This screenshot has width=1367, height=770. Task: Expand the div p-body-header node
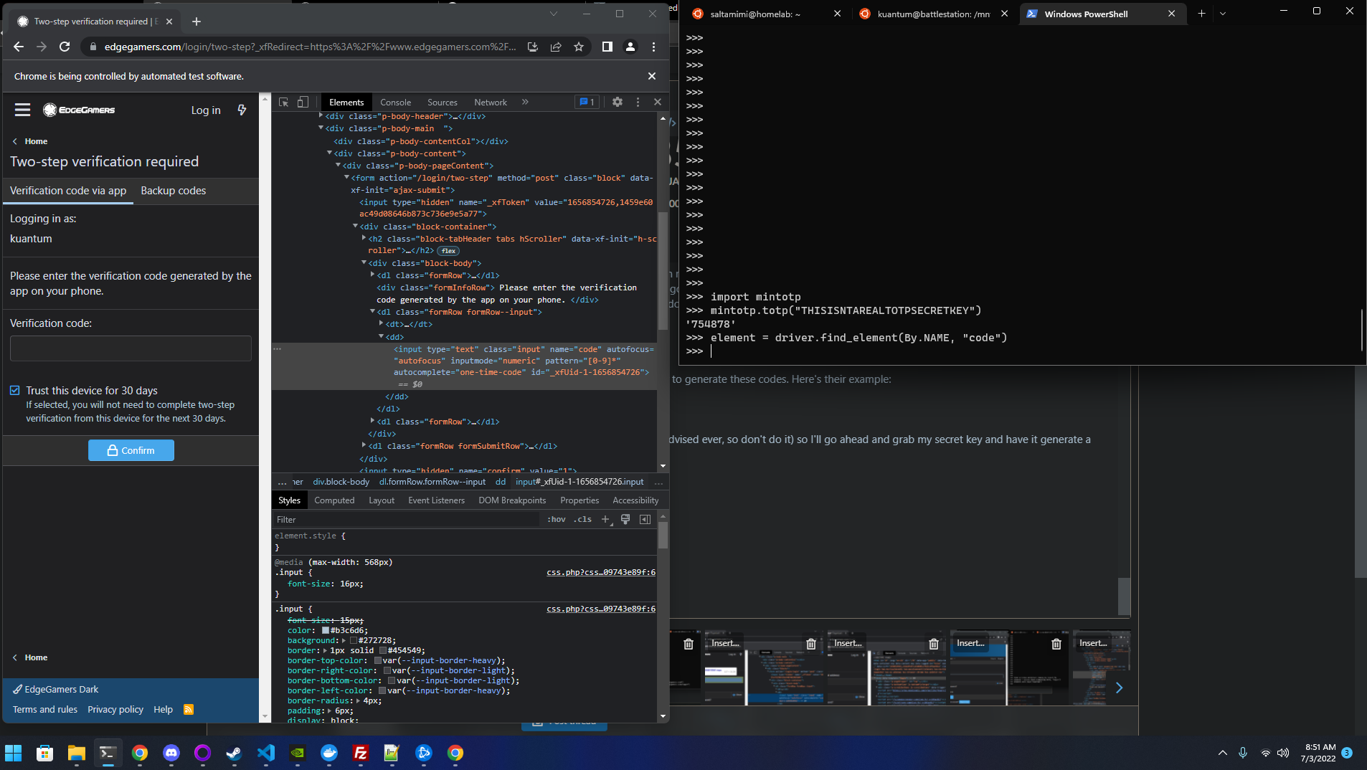coord(321,115)
